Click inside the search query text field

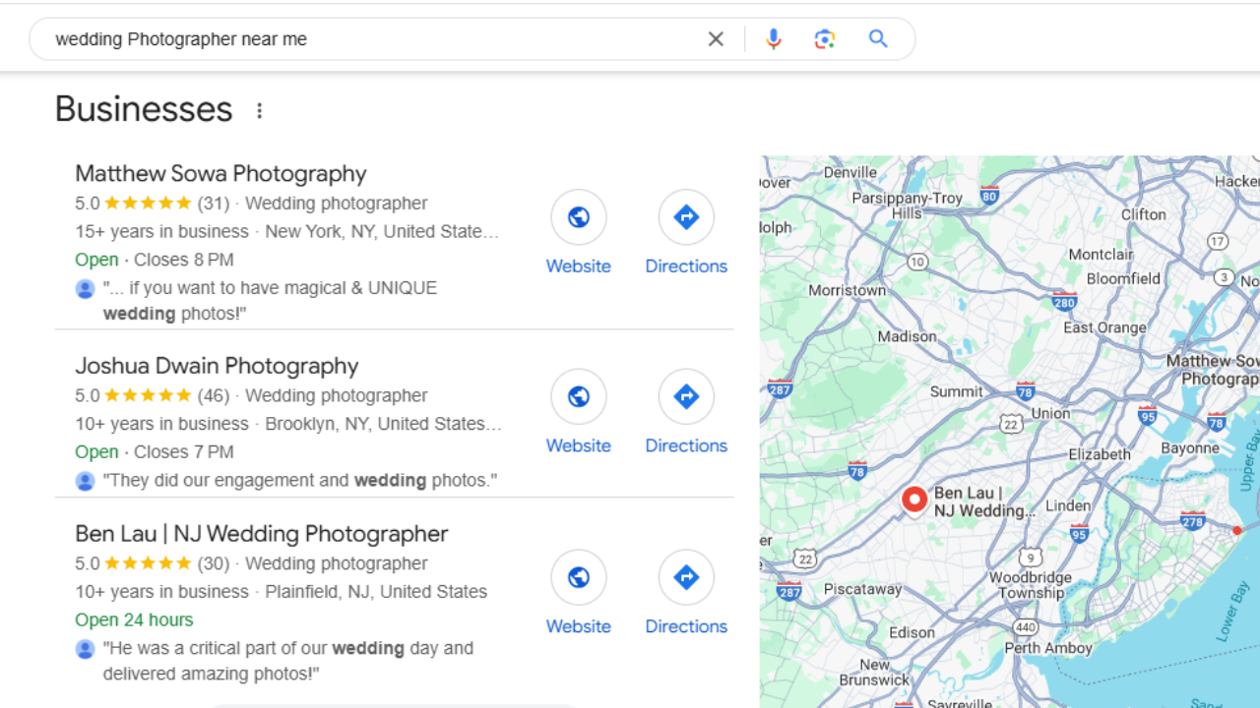(374, 39)
